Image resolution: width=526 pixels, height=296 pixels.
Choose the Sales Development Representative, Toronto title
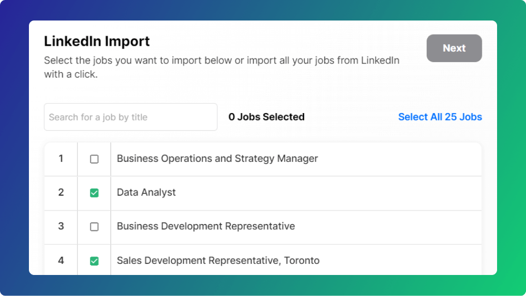coord(218,260)
